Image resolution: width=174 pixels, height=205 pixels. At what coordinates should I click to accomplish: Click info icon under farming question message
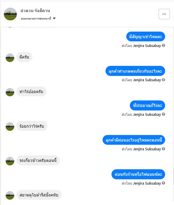point(163,80)
